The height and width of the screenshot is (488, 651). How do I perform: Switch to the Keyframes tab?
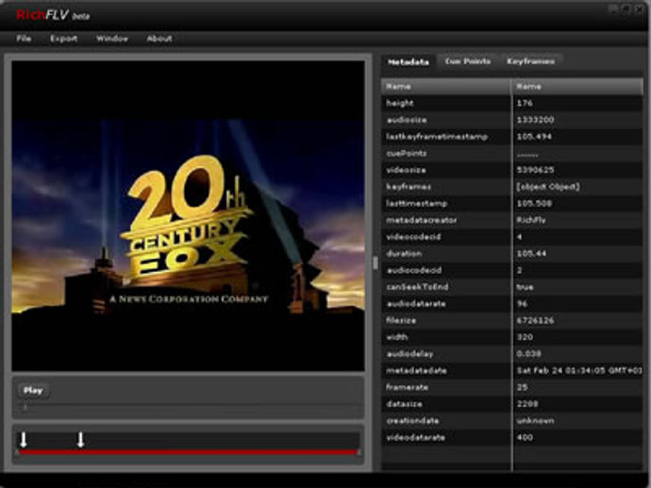click(530, 61)
